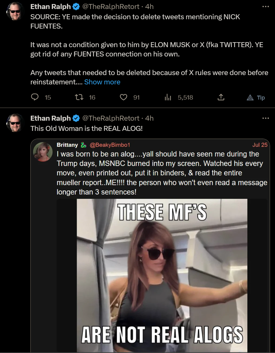Screen dimensions: 275x353
Task: Open Ethan Ralph avatar on second tweet
Action: point(15,123)
